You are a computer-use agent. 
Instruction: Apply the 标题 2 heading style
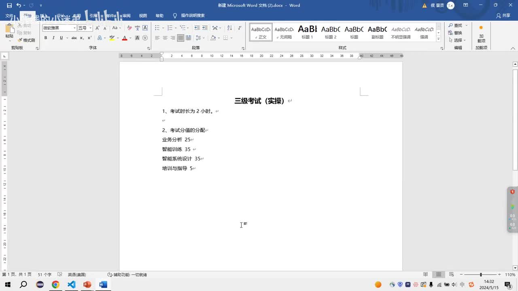(331, 32)
